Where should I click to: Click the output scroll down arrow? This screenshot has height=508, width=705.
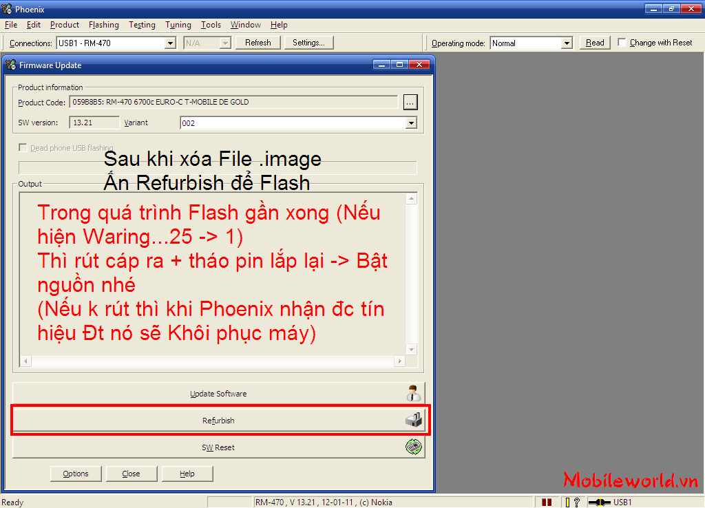click(412, 349)
